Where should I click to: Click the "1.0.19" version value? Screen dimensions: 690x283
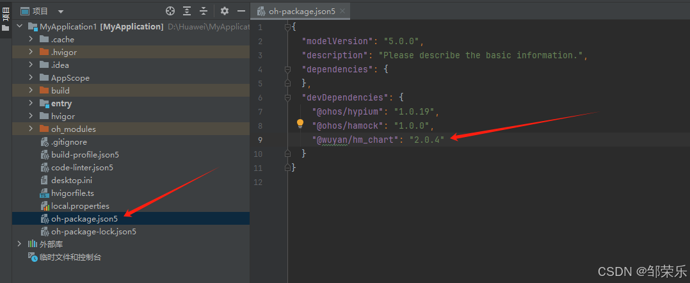[x=414, y=112]
